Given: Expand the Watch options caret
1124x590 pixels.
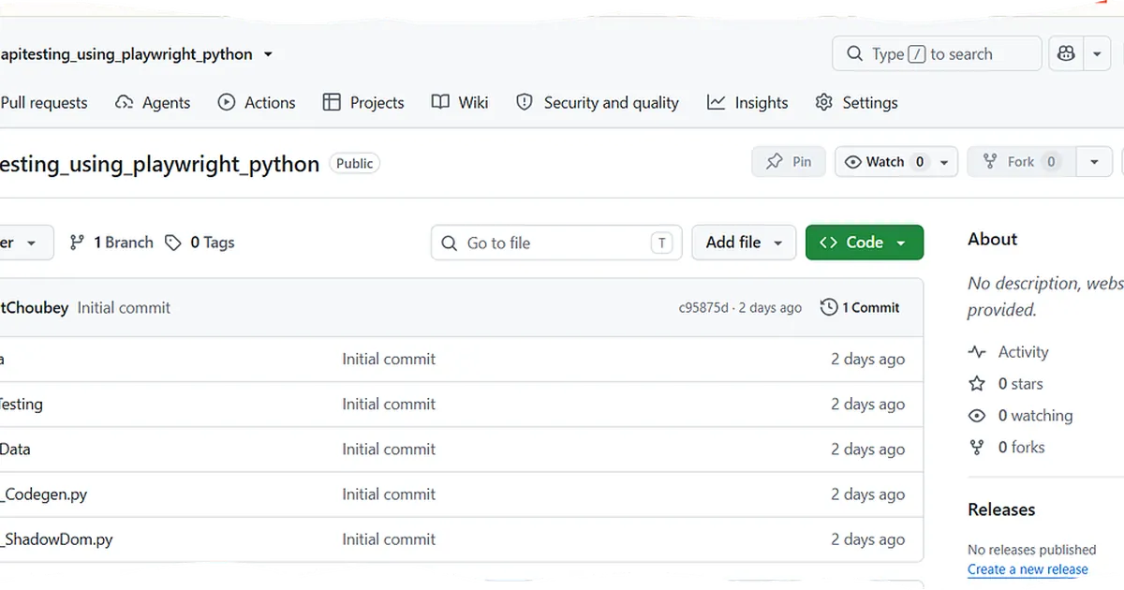Looking at the screenshot, I should 944,162.
